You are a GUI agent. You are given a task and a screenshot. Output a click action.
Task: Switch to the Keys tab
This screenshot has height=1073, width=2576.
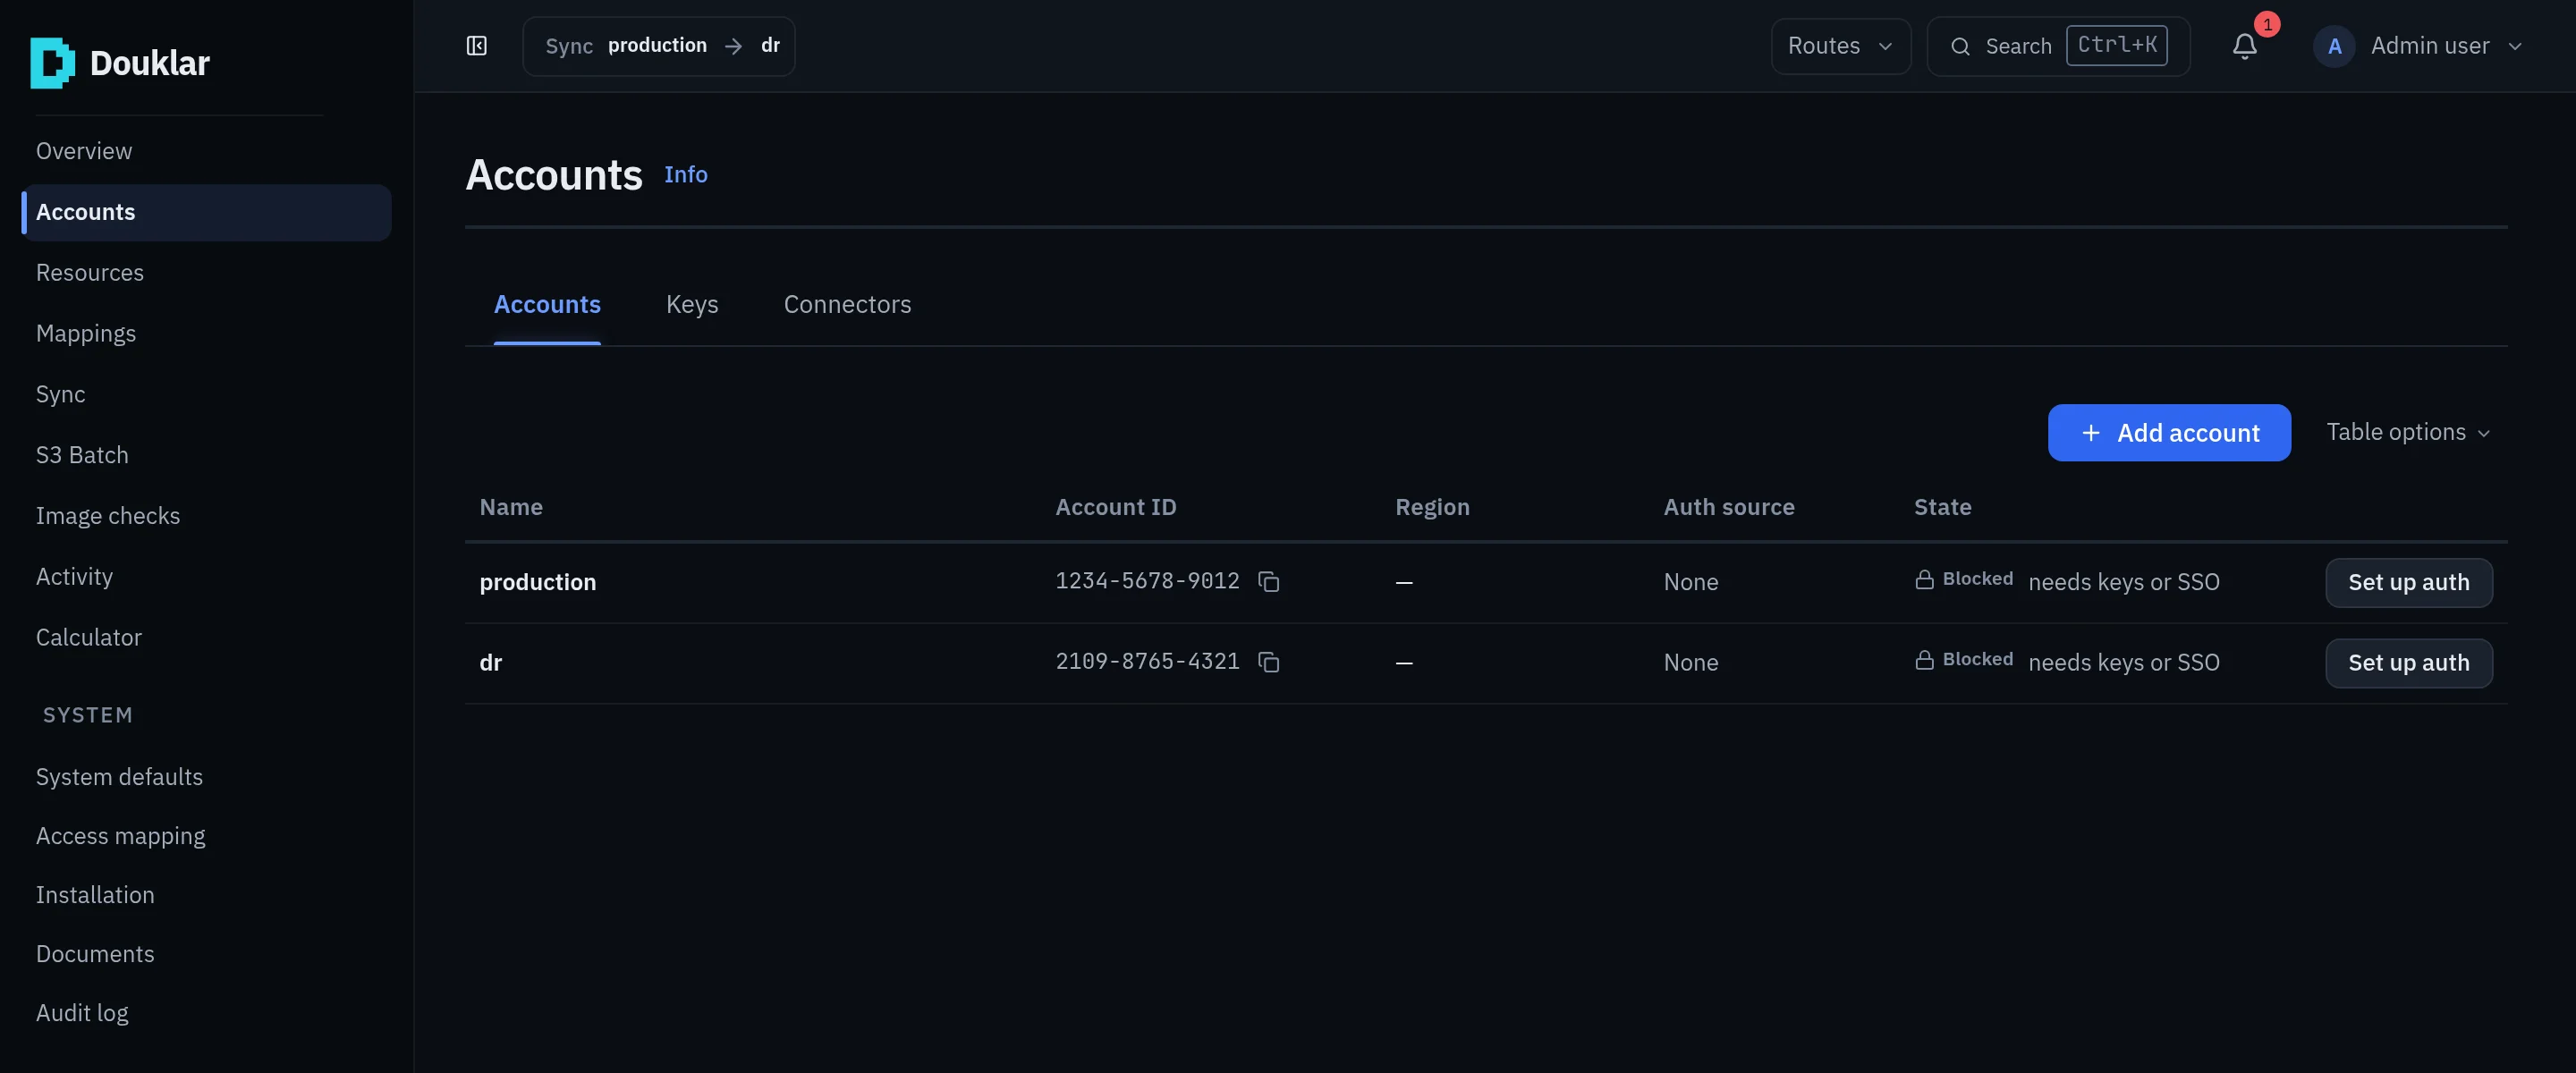tap(692, 304)
